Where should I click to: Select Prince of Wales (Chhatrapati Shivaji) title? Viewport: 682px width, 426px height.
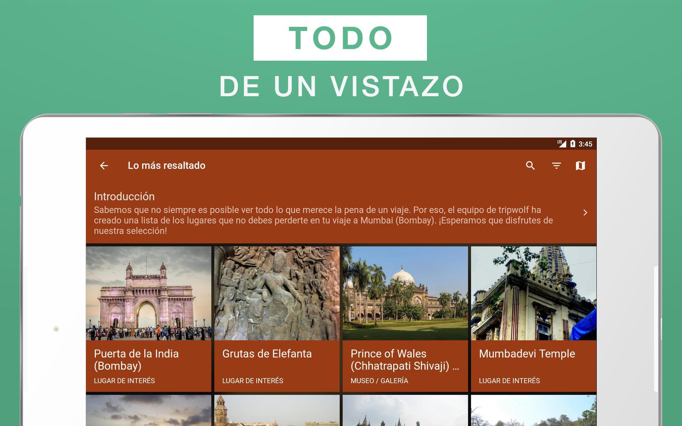[405, 360]
